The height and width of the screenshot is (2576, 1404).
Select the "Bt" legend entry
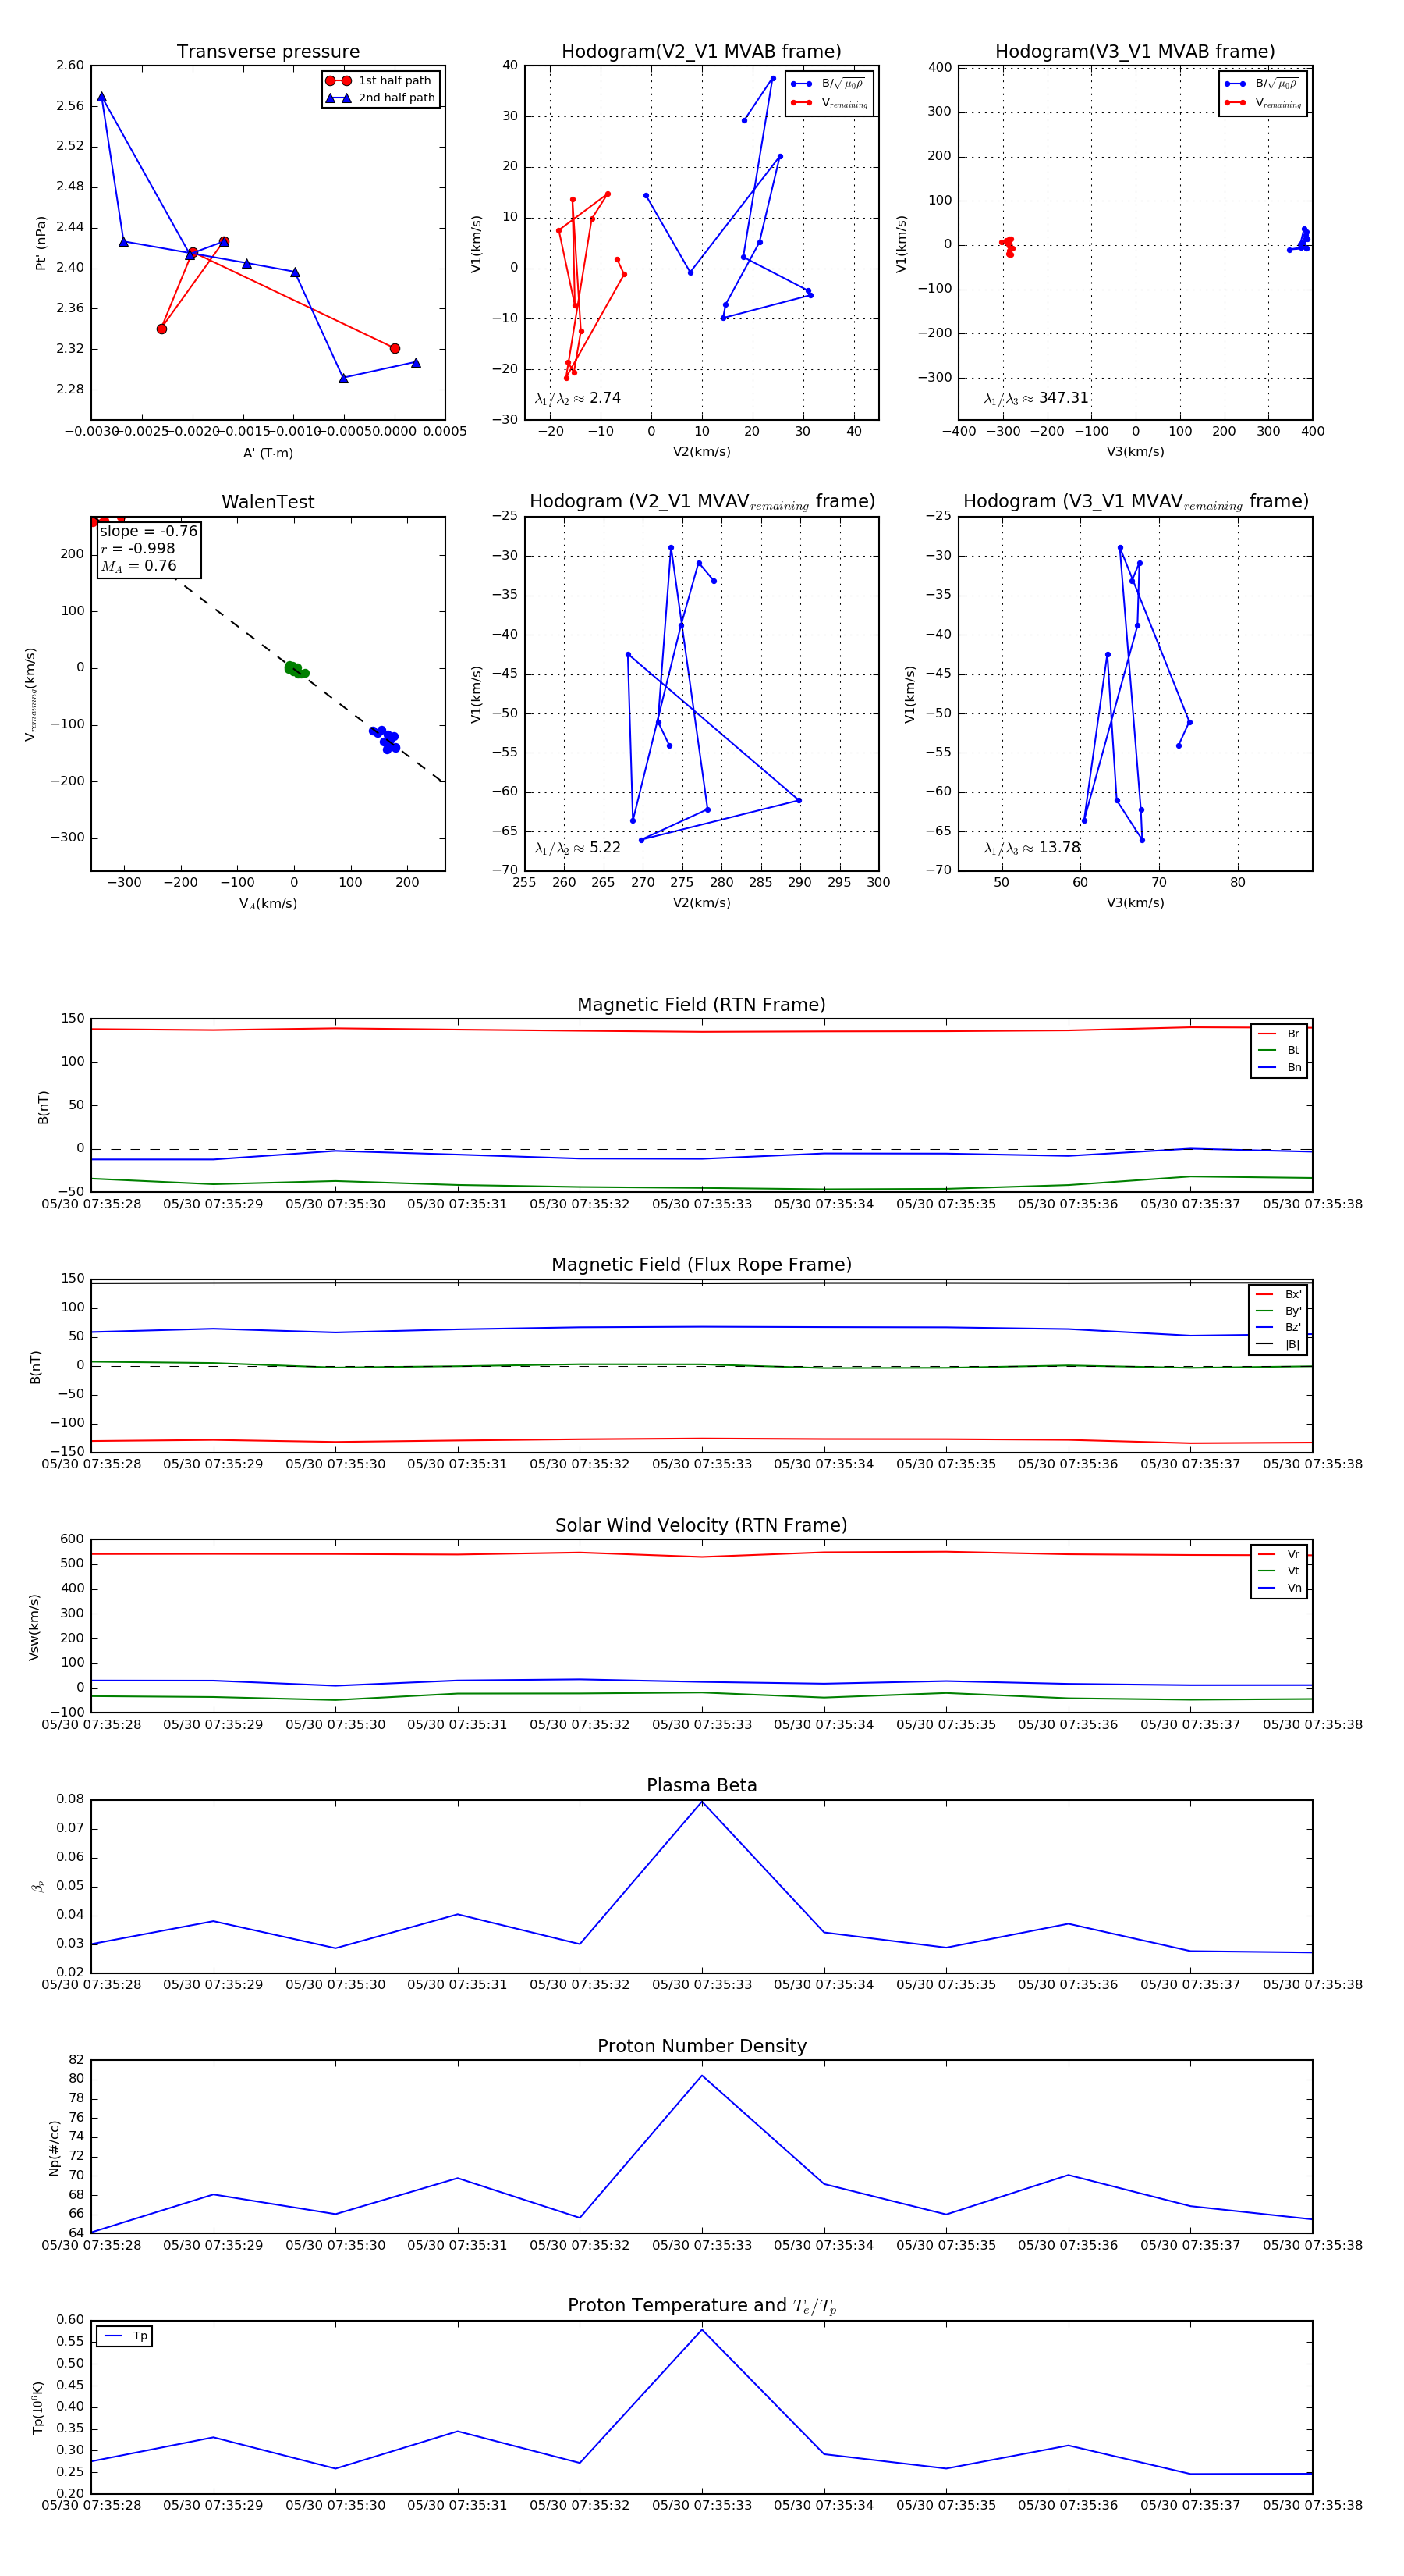(x=1279, y=1050)
